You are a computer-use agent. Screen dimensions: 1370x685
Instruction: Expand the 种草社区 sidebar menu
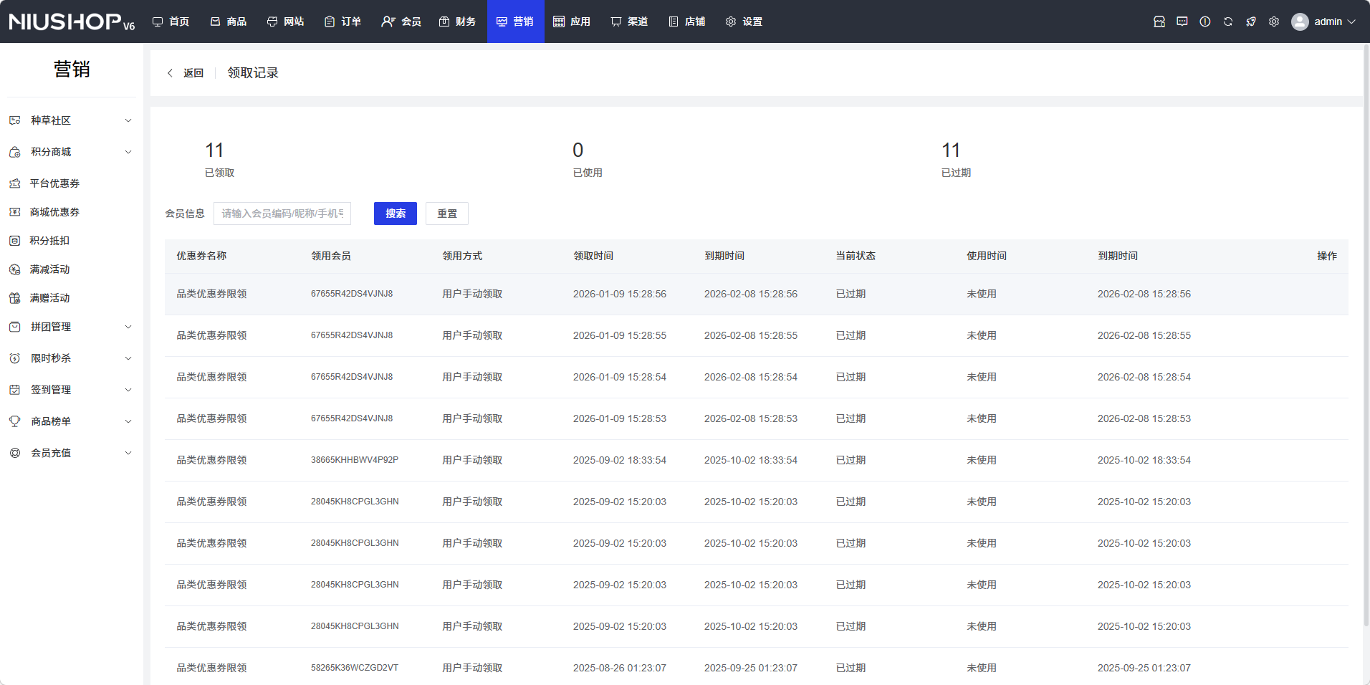[x=70, y=120]
